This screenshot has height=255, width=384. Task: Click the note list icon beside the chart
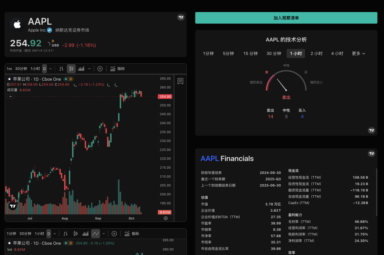[x=181, y=81]
